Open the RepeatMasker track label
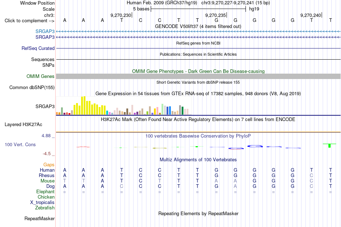This screenshot has width=341, height=227. click(39, 219)
